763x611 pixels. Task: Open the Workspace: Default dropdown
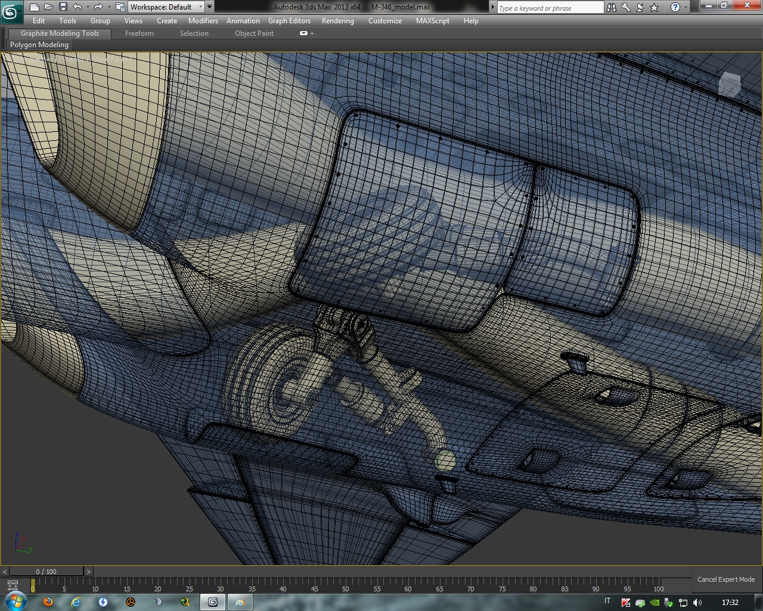(x=166, y=7)
